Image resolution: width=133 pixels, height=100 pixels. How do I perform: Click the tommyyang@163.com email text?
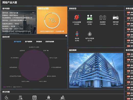(x=23, y=31)
